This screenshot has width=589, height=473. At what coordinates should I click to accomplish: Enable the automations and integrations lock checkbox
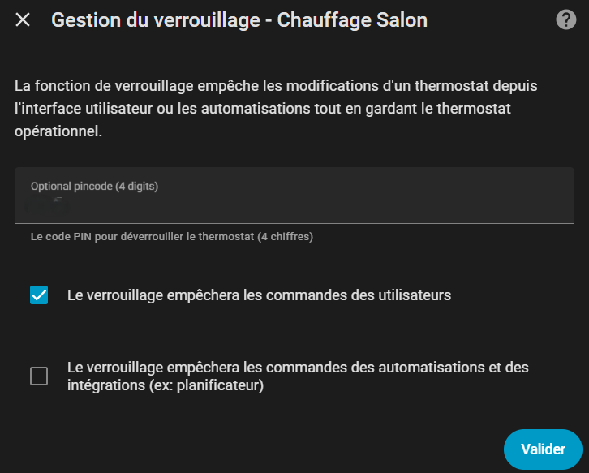click(x=39, y=376)
